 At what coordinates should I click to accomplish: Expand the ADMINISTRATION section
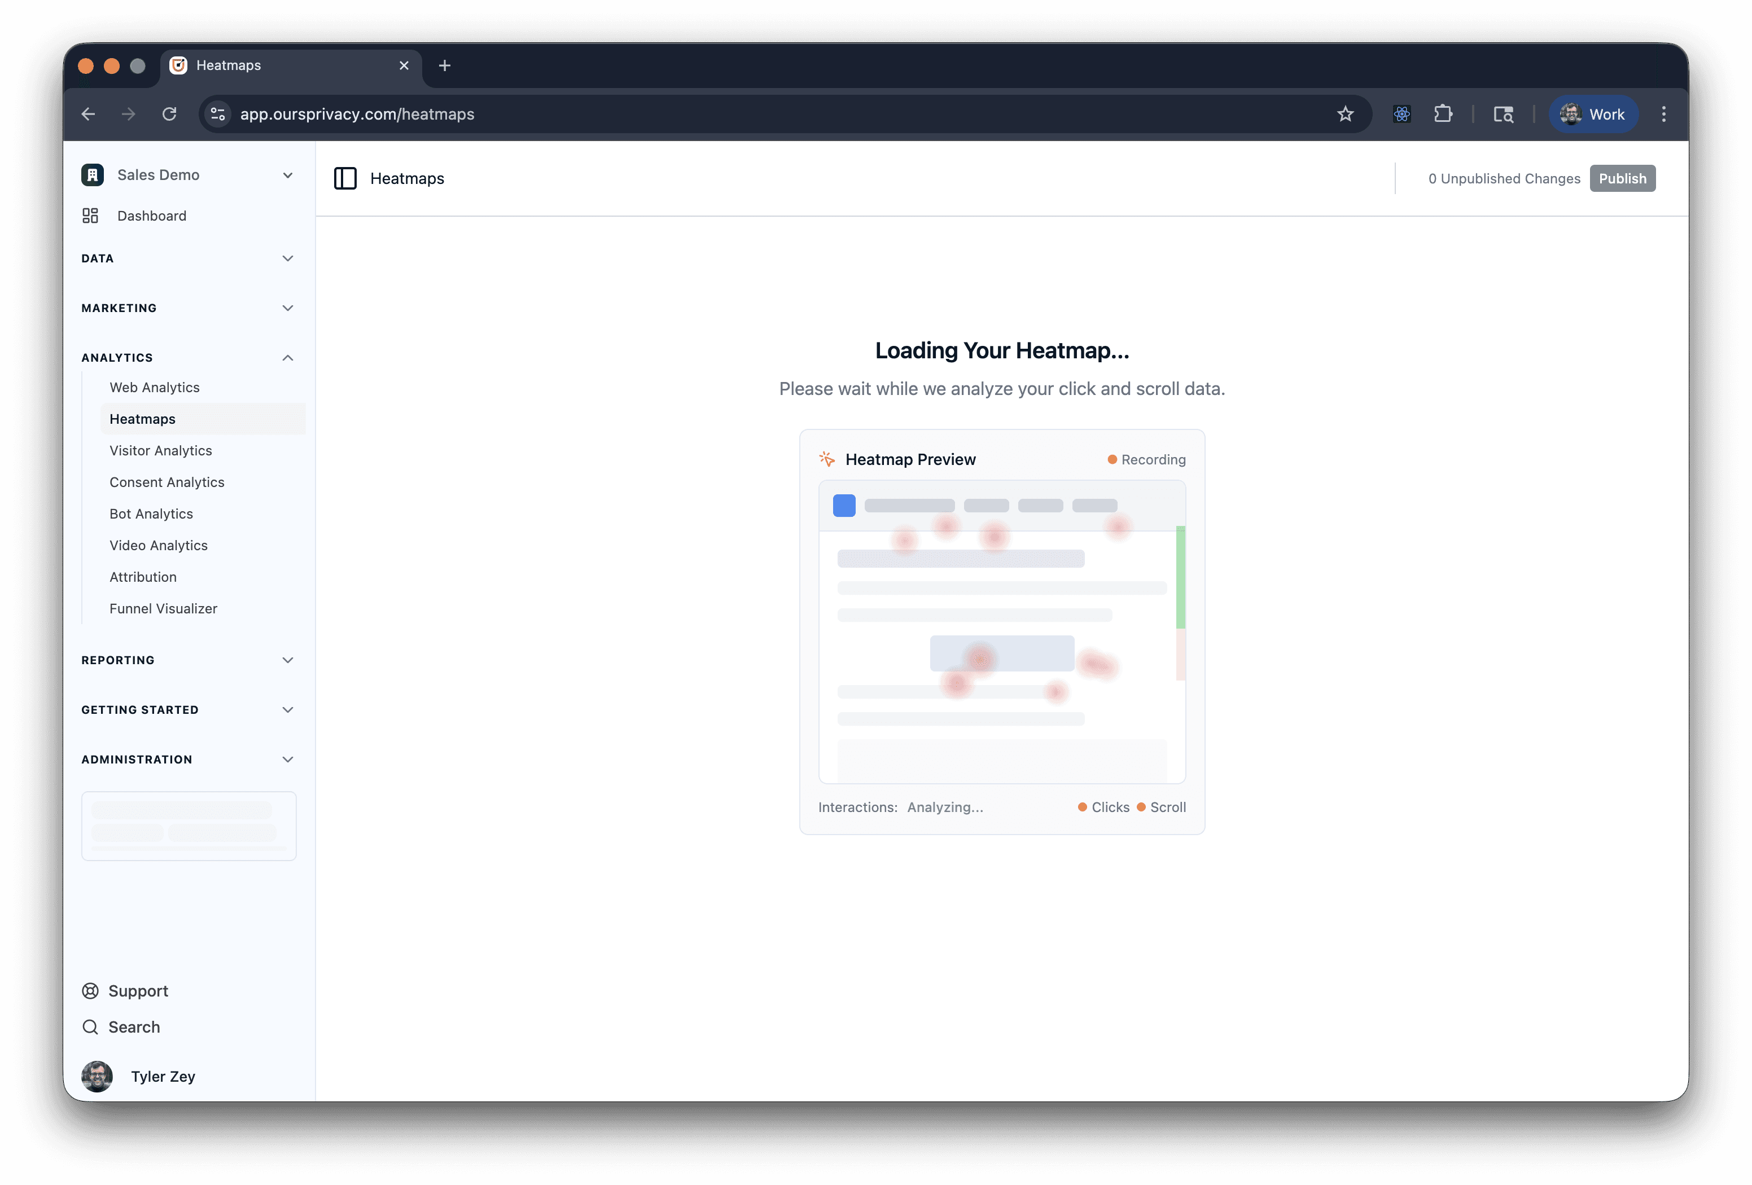[287, 759]
